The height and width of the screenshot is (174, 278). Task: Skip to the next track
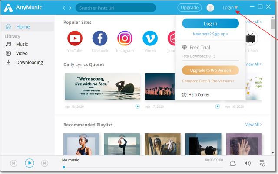[x=44, y=163]
